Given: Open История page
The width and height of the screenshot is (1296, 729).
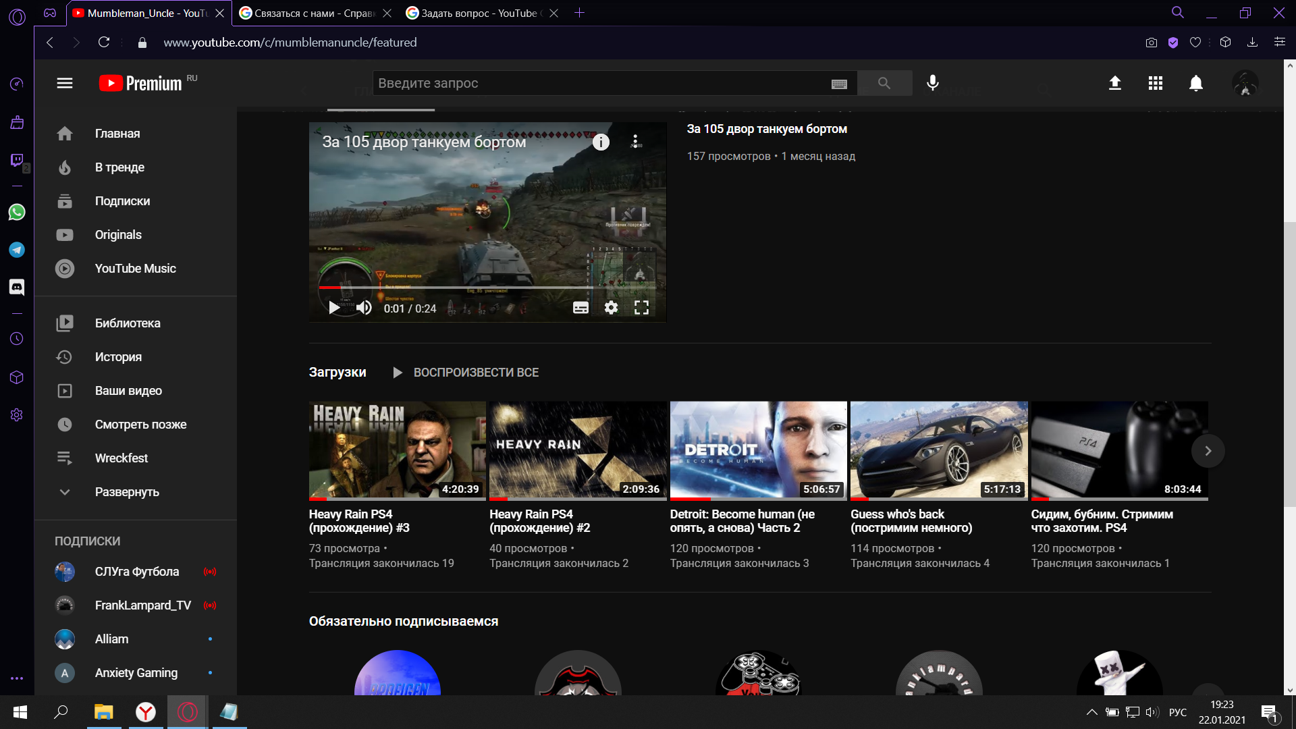Looking at the screenshot, I should pyautogui.click(x=135, y=357).
